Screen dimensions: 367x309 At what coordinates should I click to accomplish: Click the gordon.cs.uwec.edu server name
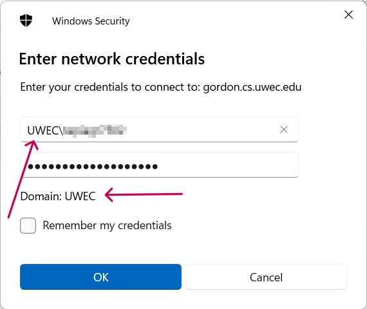pyautogui.click(x=252, y=87)
